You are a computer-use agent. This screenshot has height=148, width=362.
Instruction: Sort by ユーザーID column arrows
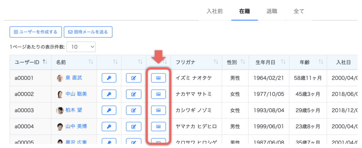pyautogui.click(x=45, y=62)
